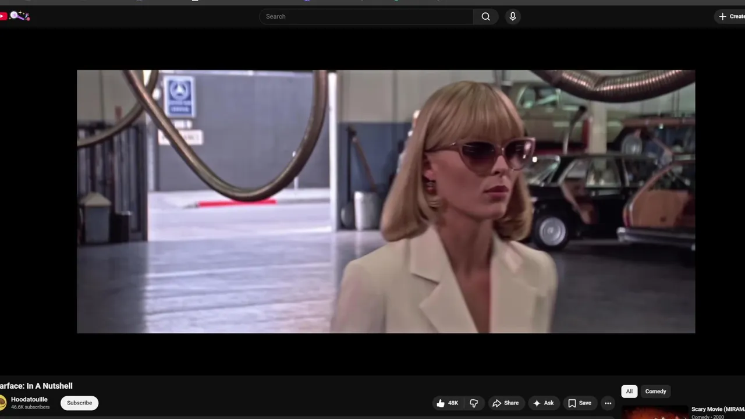
Task: Open the Scary Movie thumbnail
Action: pos(655,412)
